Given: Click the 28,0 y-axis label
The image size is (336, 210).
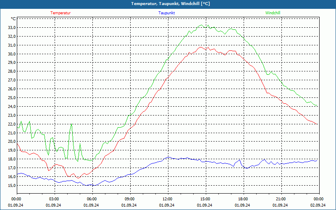Looking at the screenshot, I should [12, 71].
